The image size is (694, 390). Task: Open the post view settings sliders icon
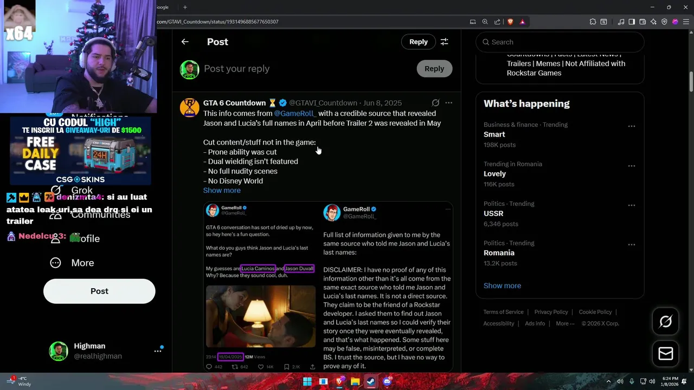pos(444,42)
